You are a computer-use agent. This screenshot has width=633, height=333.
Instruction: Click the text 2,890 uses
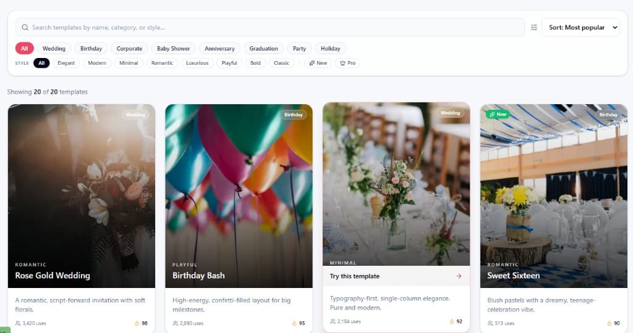(x=192, y=323)
